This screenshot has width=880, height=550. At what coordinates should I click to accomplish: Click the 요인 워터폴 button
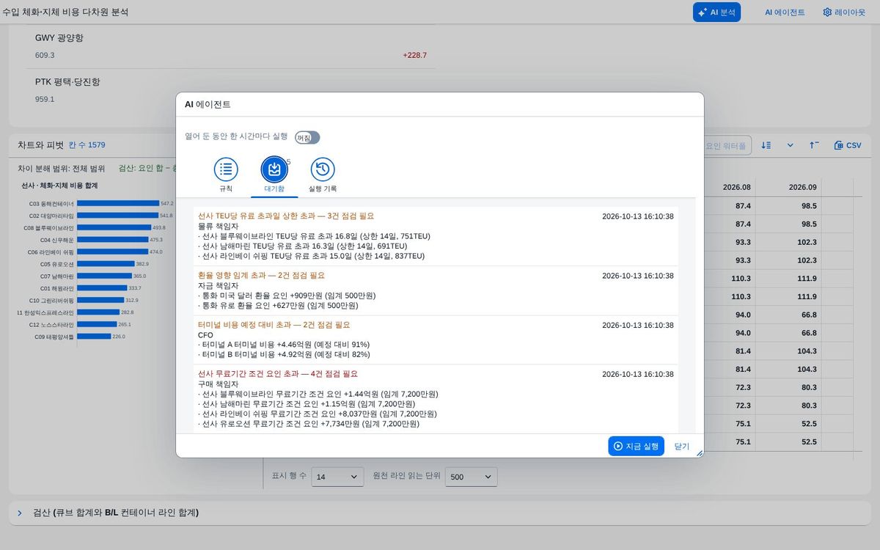tap(726, 146)
